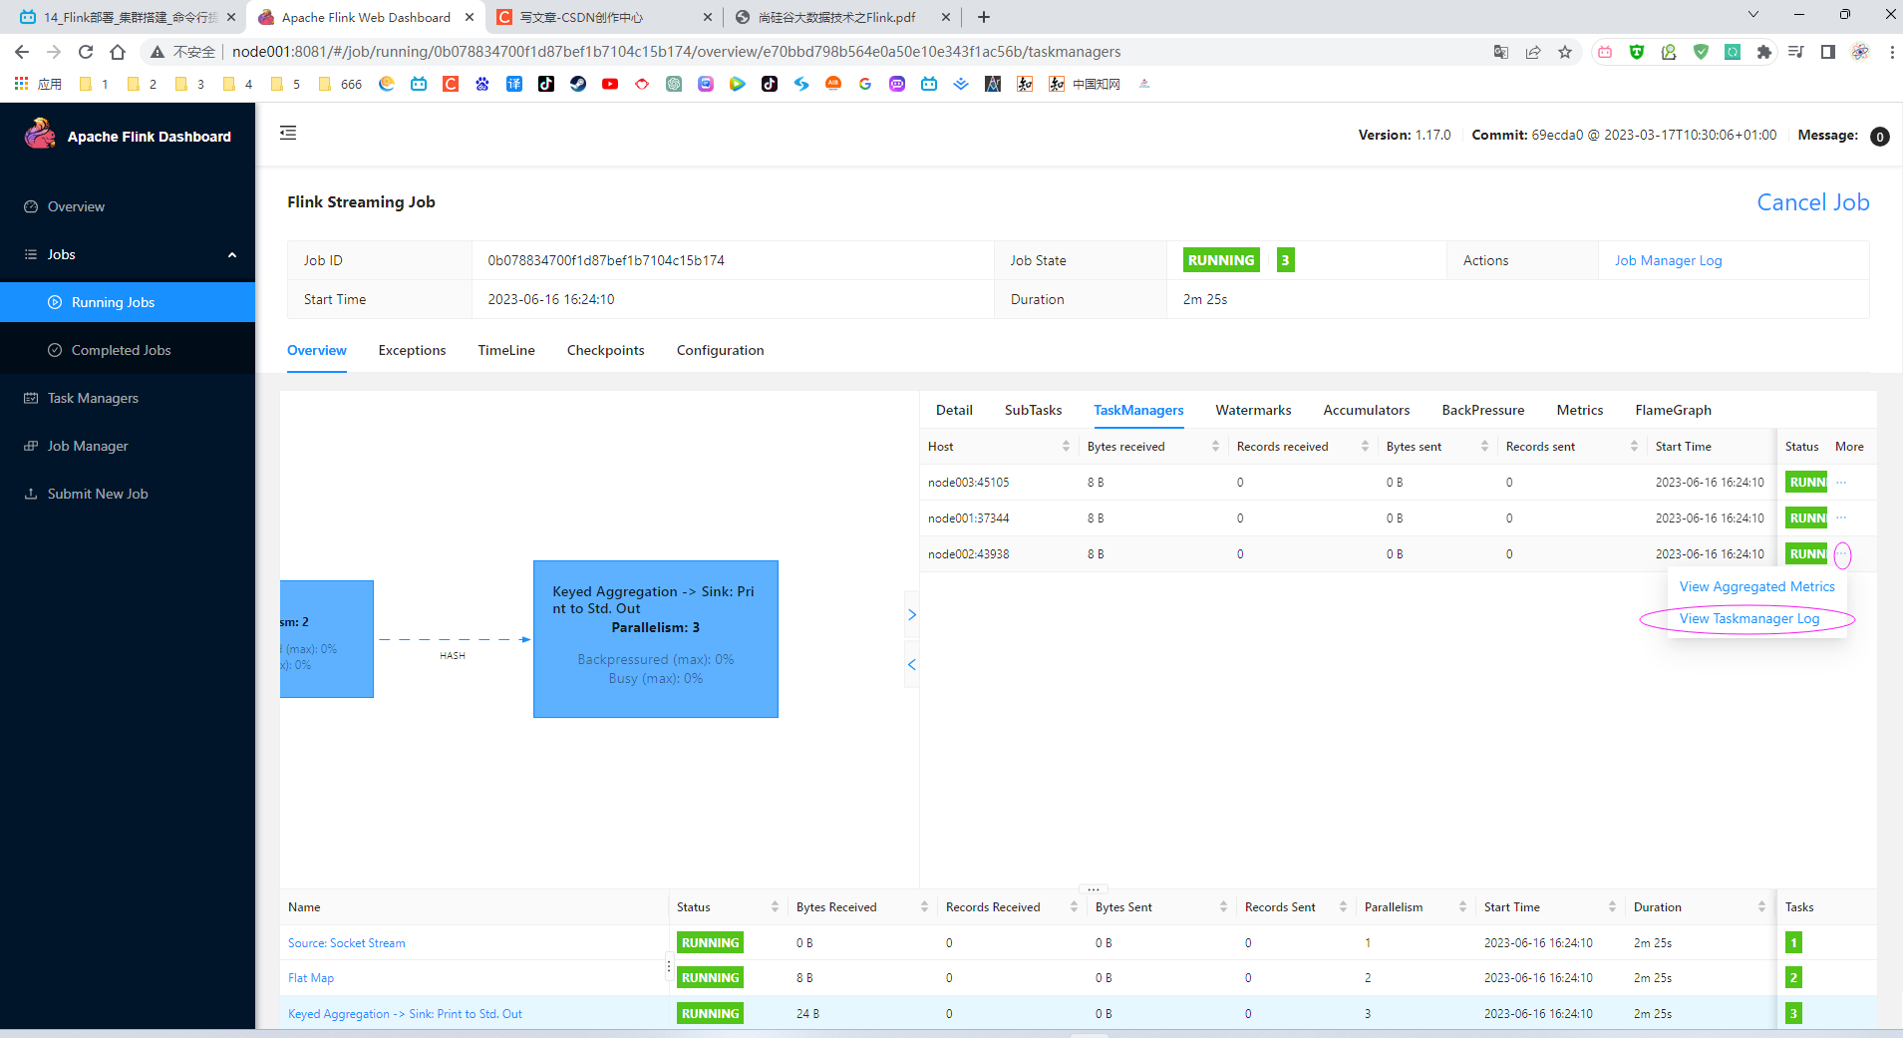Image resolution: width=1903 pixels, height=1038 pixels.
Task: Open More options for node003:45105
Action: [1841, 483]
